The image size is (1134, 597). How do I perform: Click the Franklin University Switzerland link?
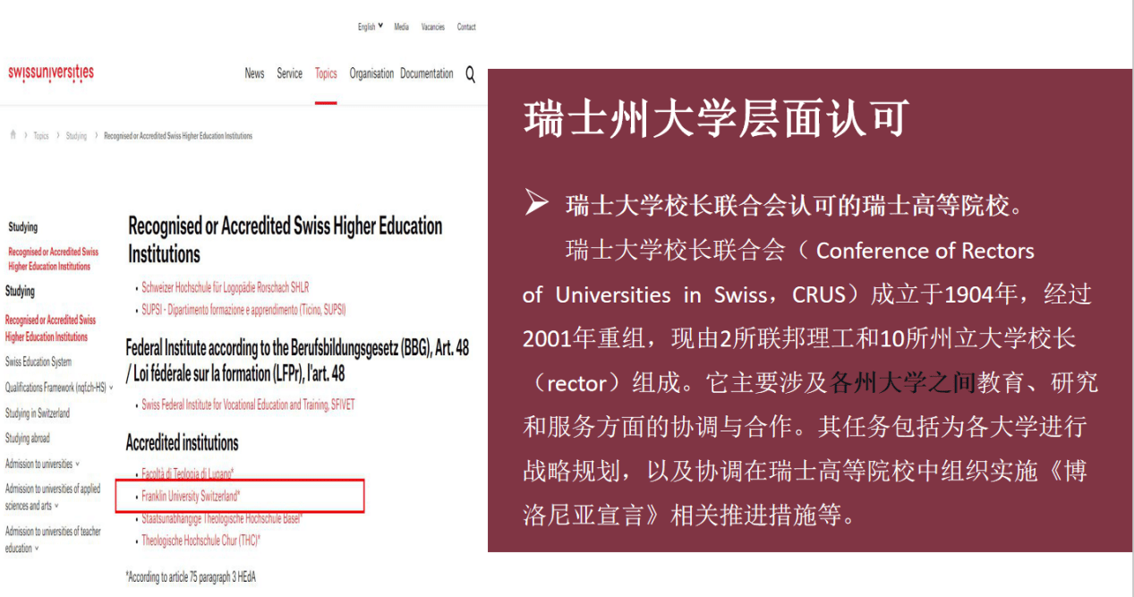[x=191, y=496]
